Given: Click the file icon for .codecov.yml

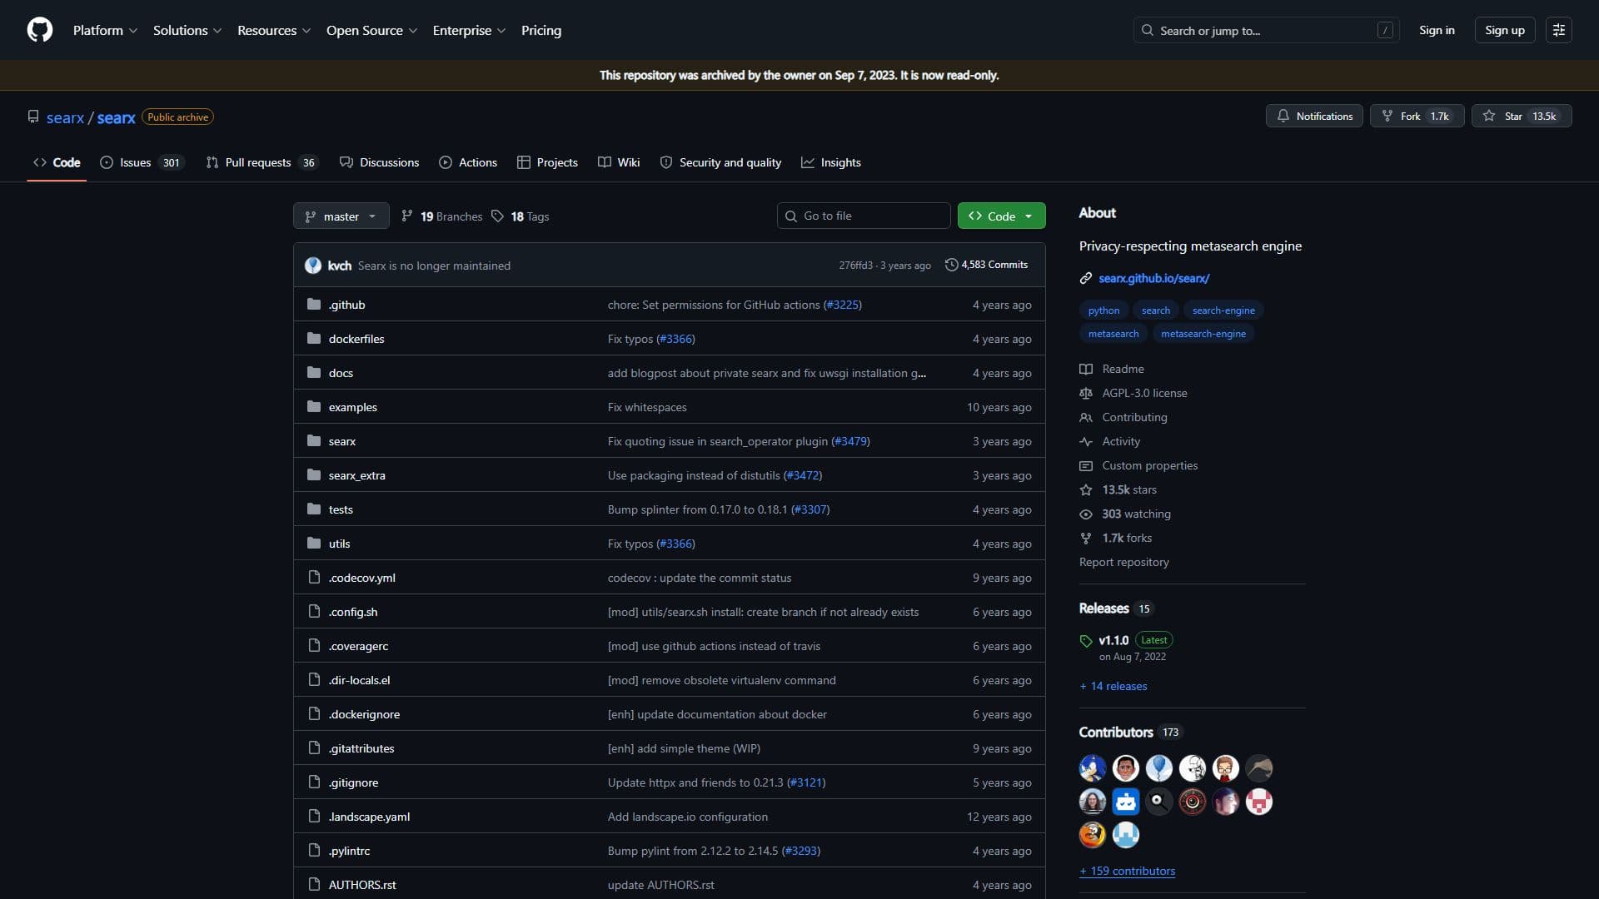Looking at the screenshot, I should pos(314,578).
